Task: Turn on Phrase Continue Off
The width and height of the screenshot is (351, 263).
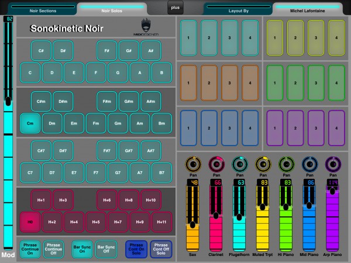Action: [53, 249]
